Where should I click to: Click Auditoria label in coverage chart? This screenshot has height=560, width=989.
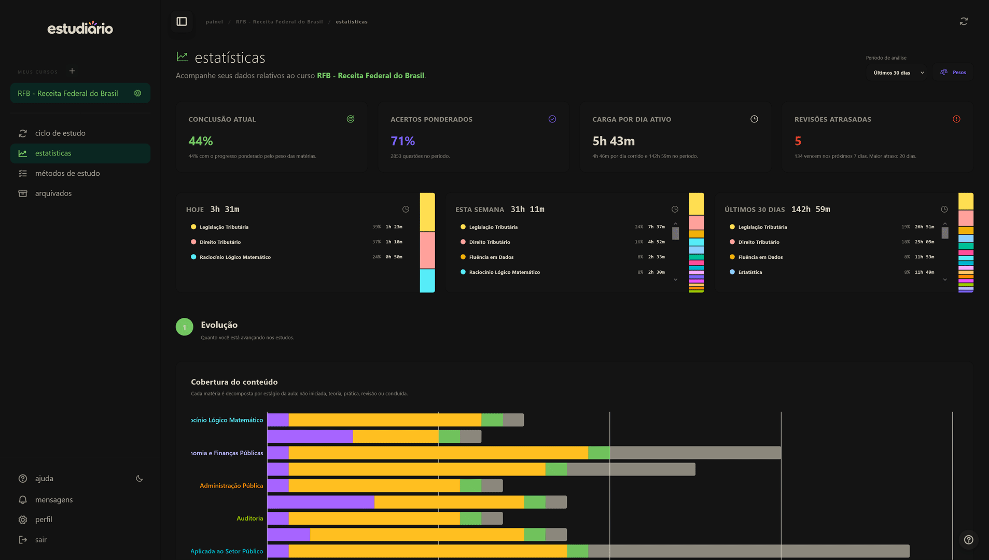click(249, 519)
